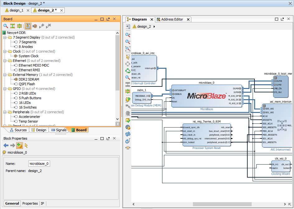The image size is (294, 209).
Task: Expand all diagram blocks via toolbar icon
Action: click(128, 91)
